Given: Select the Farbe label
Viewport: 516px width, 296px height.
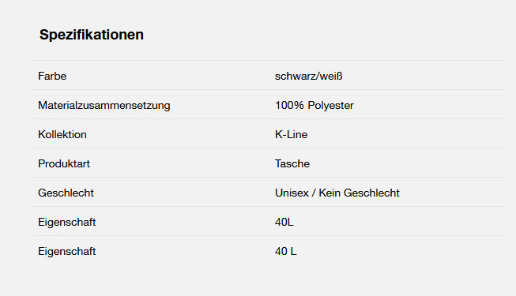Looking at the screenshot, I should (52, 76).
